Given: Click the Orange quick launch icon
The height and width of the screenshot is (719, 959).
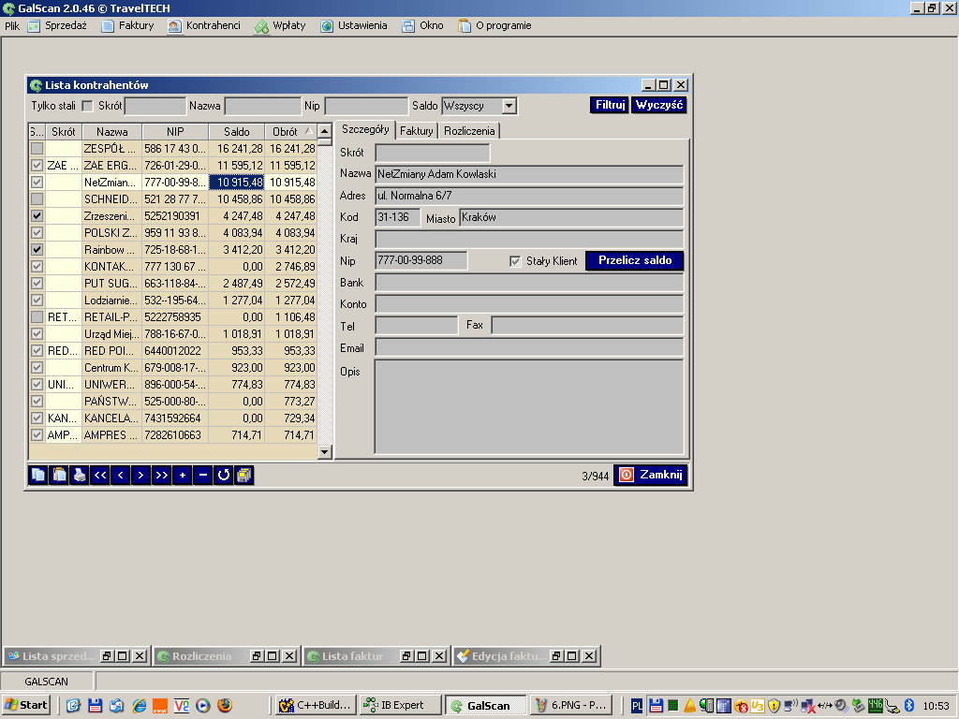Looking at the screenshot, I should 160,706.
